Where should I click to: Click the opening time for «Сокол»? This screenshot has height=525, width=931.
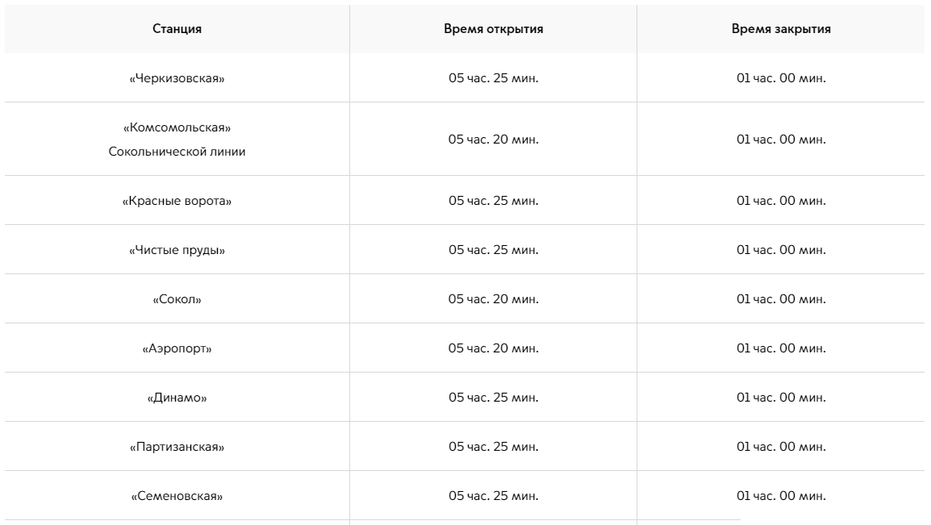point(493,299)
